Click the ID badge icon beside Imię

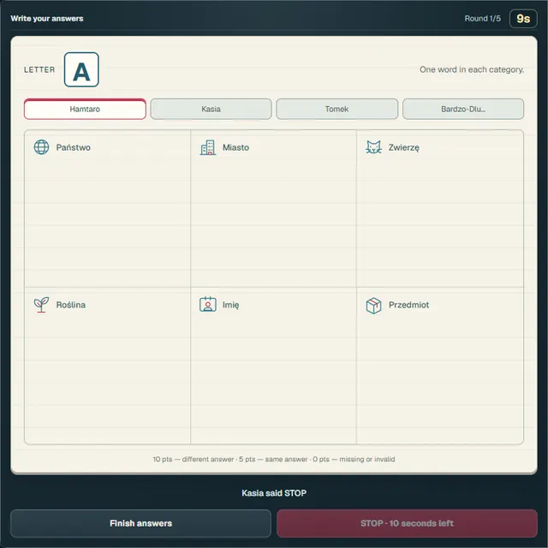[207, 305]
